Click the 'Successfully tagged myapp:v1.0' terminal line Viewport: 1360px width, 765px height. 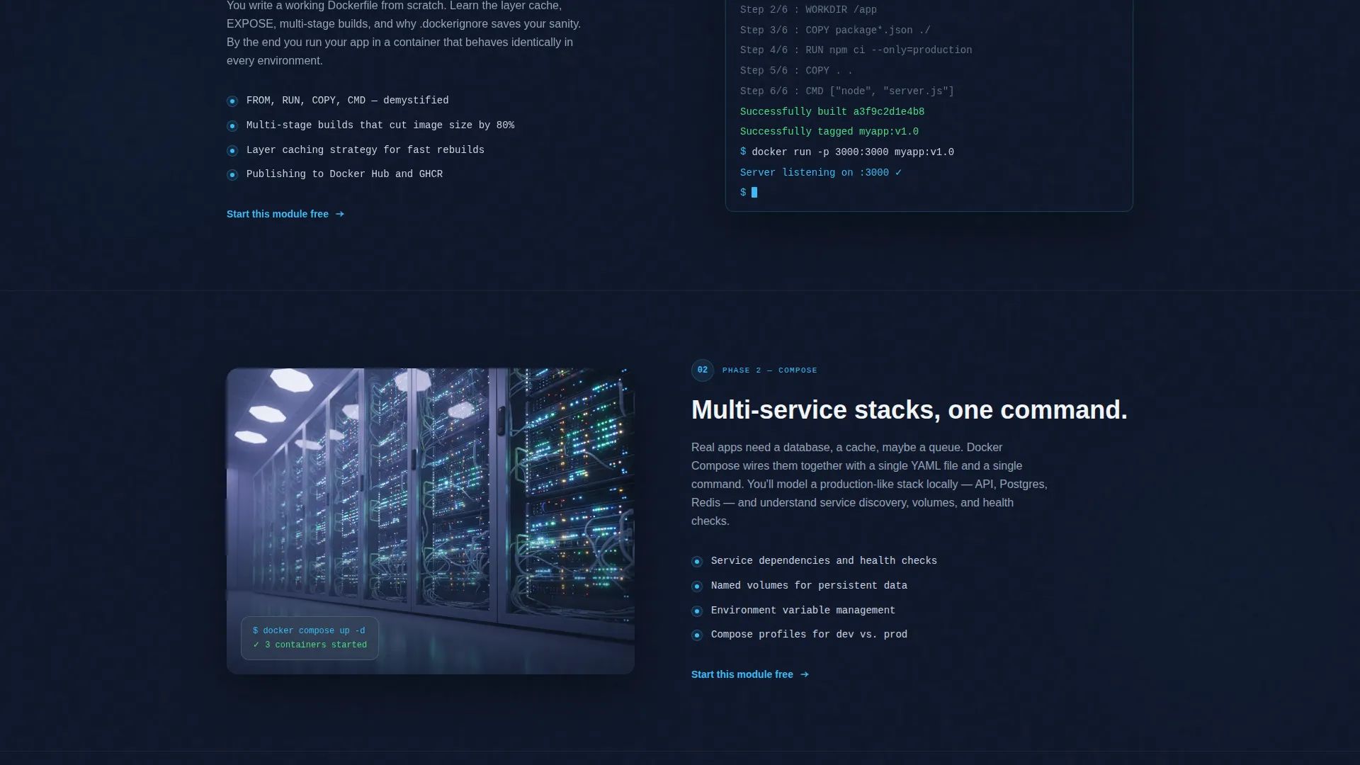(829, 132)
